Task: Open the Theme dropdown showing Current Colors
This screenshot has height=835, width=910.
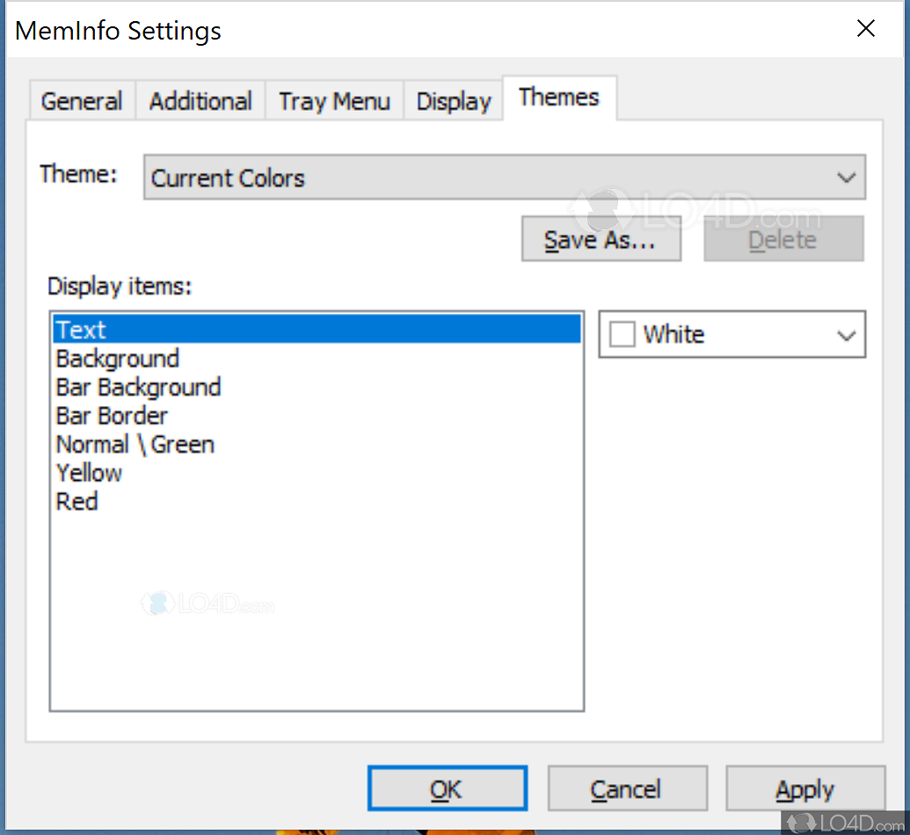Action: pos(505,178)
